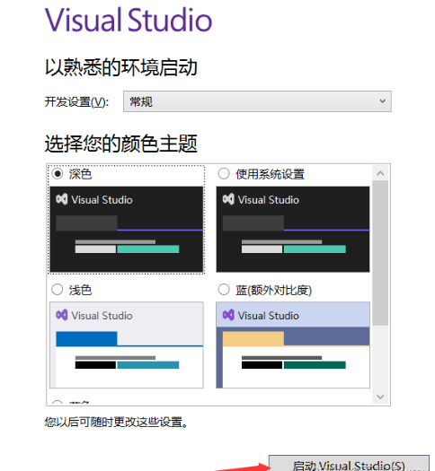The image size is (435, 471).
Task: Click the 使用系统设置 label text
Action: pyautogui.click(x=270, y=174)
